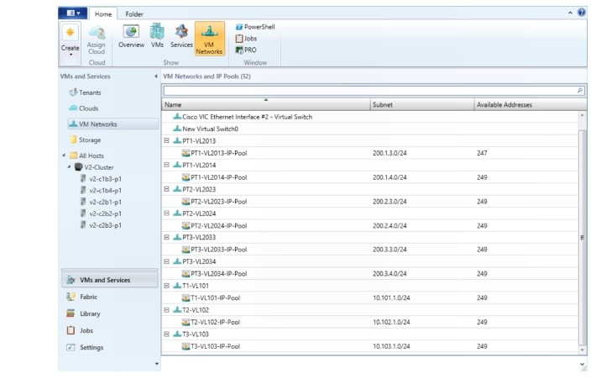Open the Library workspace

coord(90,313)
